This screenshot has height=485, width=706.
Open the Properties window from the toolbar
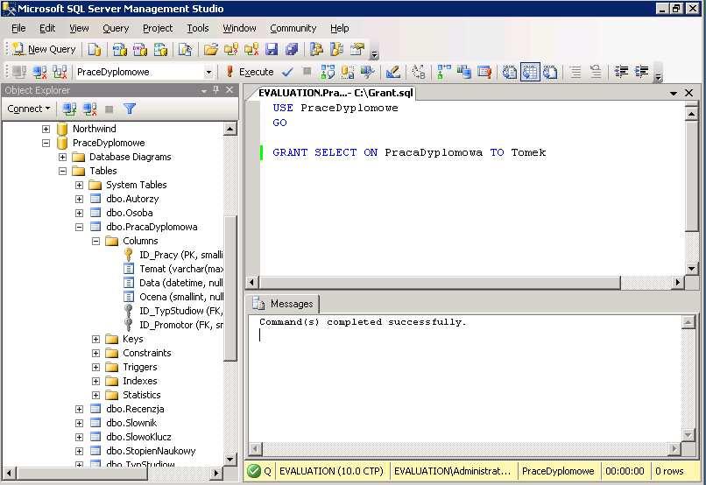[357, 49]
